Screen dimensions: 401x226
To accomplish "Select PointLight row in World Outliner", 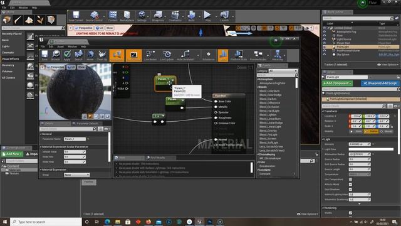I will [361, 47].
